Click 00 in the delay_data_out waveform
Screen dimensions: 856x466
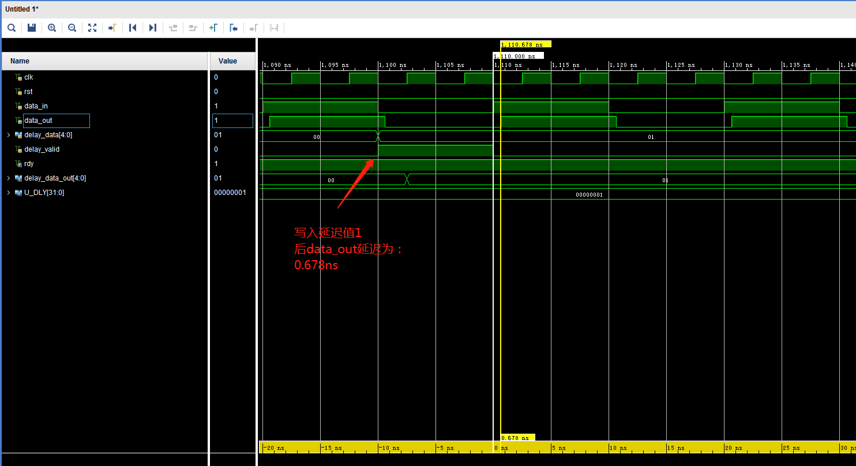tap(331, 181)
